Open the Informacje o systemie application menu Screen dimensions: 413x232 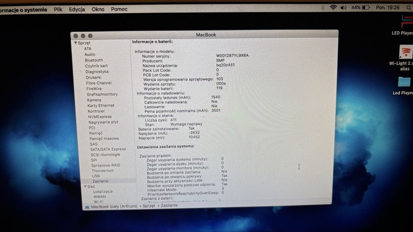coord(23,10)
